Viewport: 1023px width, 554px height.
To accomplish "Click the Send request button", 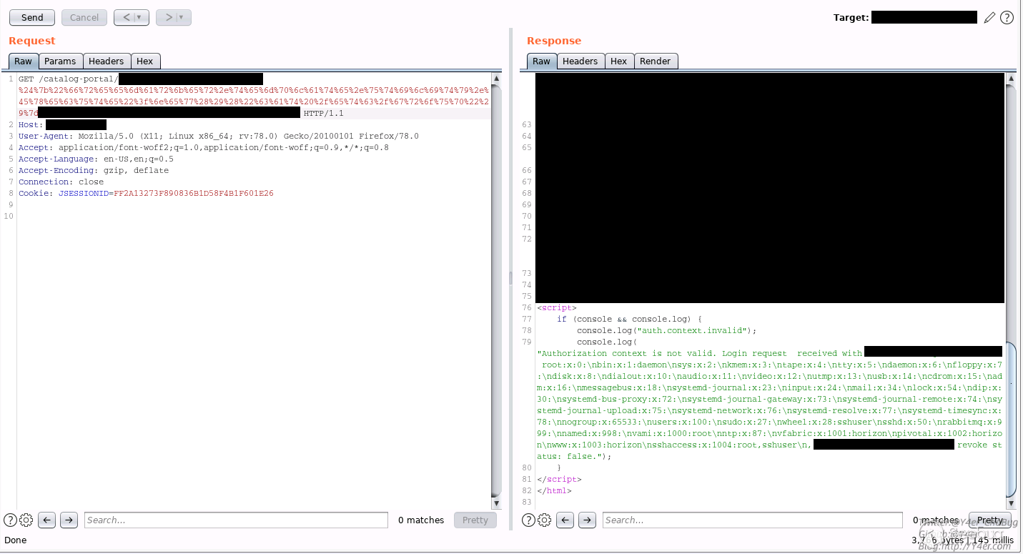I will [32, 17].
